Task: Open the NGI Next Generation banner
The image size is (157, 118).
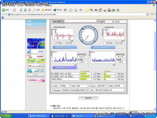Action: pos(36,66)
